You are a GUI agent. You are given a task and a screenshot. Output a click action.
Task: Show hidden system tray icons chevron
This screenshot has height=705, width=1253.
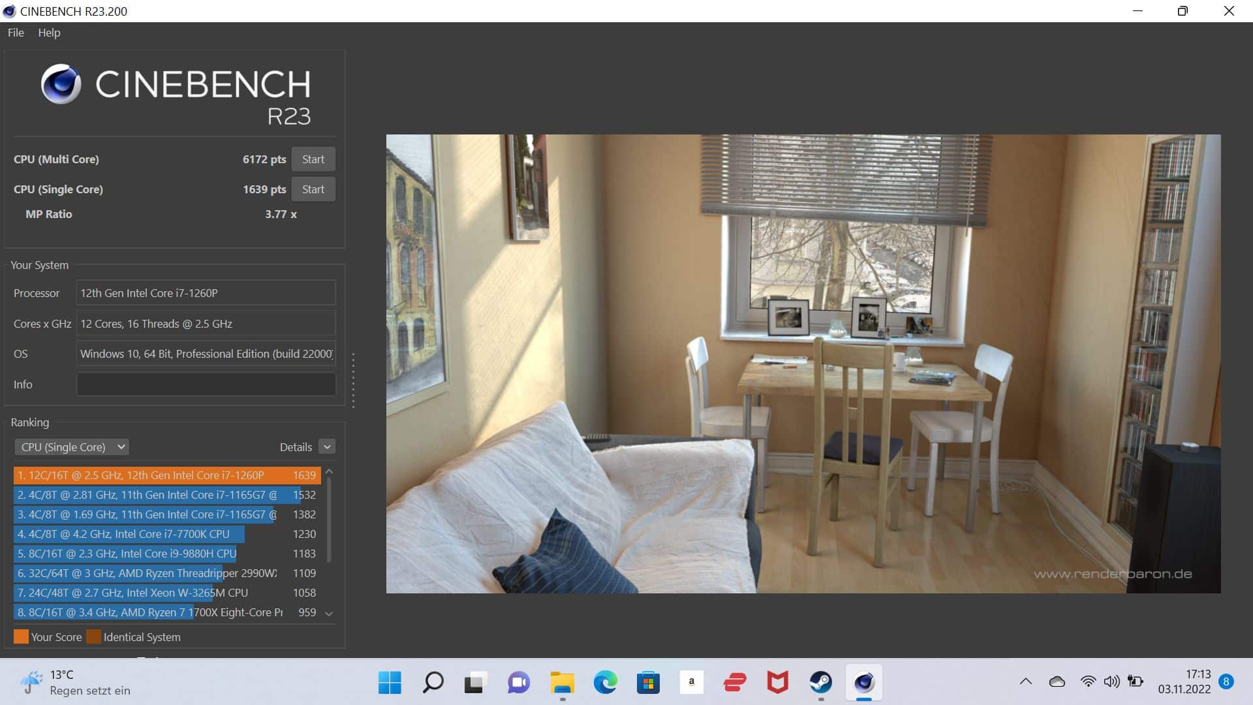(x=1025, y=681)
